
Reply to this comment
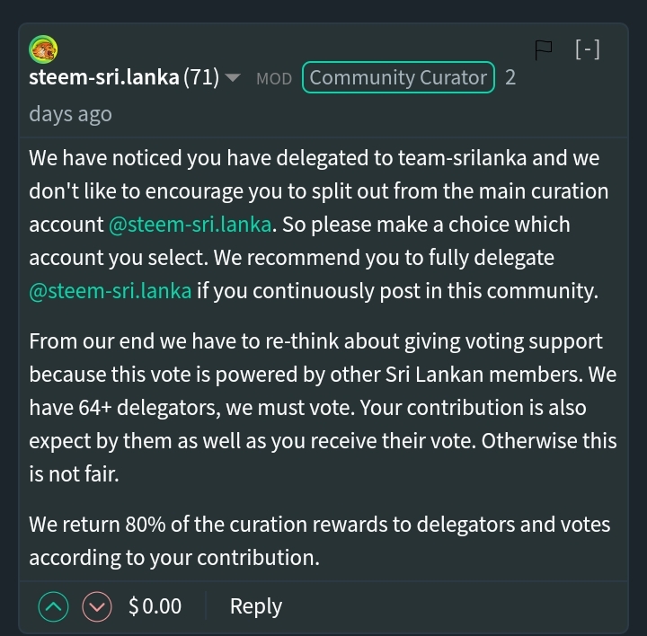256,606
